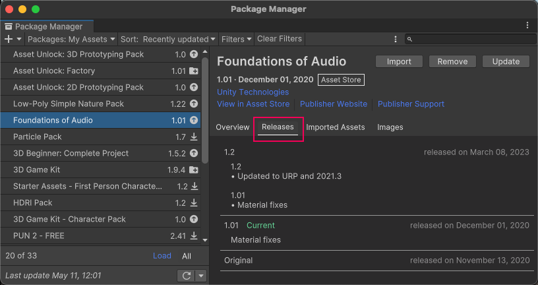The width and height of the screenshot is (538, 285).
Task: Open toolbar three-dot options menu
Action: click(396, 39)
